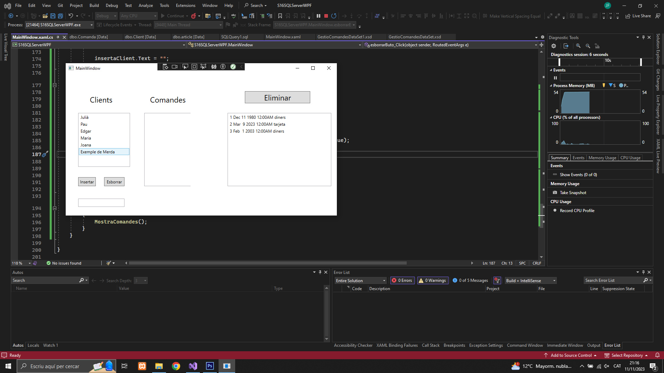Image resolution: width=664 pixels, height=373 pixels.
Task: Click the Eliminar button
Action: click(277, 98)
